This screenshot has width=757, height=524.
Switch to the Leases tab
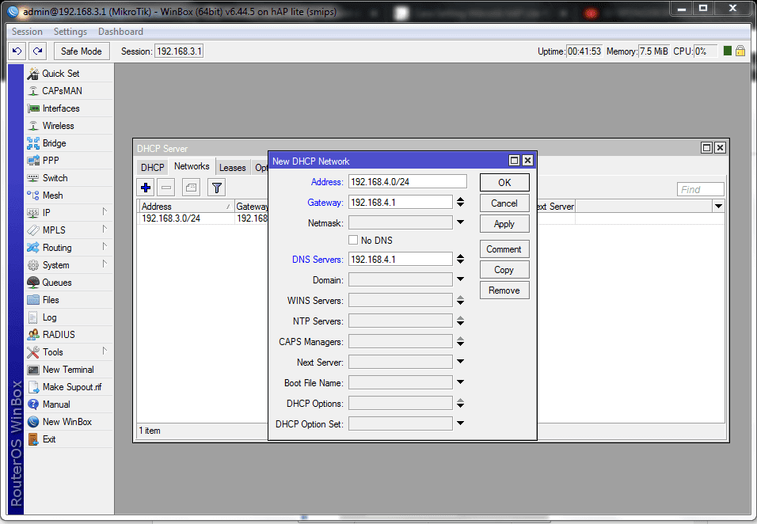coord(233,168)
